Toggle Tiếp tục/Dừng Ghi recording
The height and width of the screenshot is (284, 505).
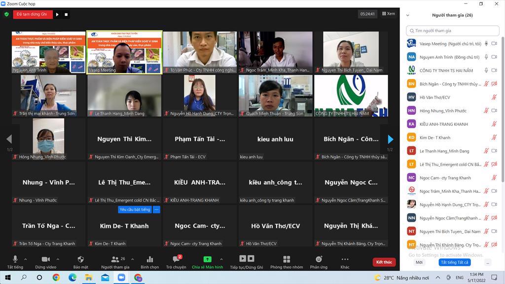pos(247,259)
